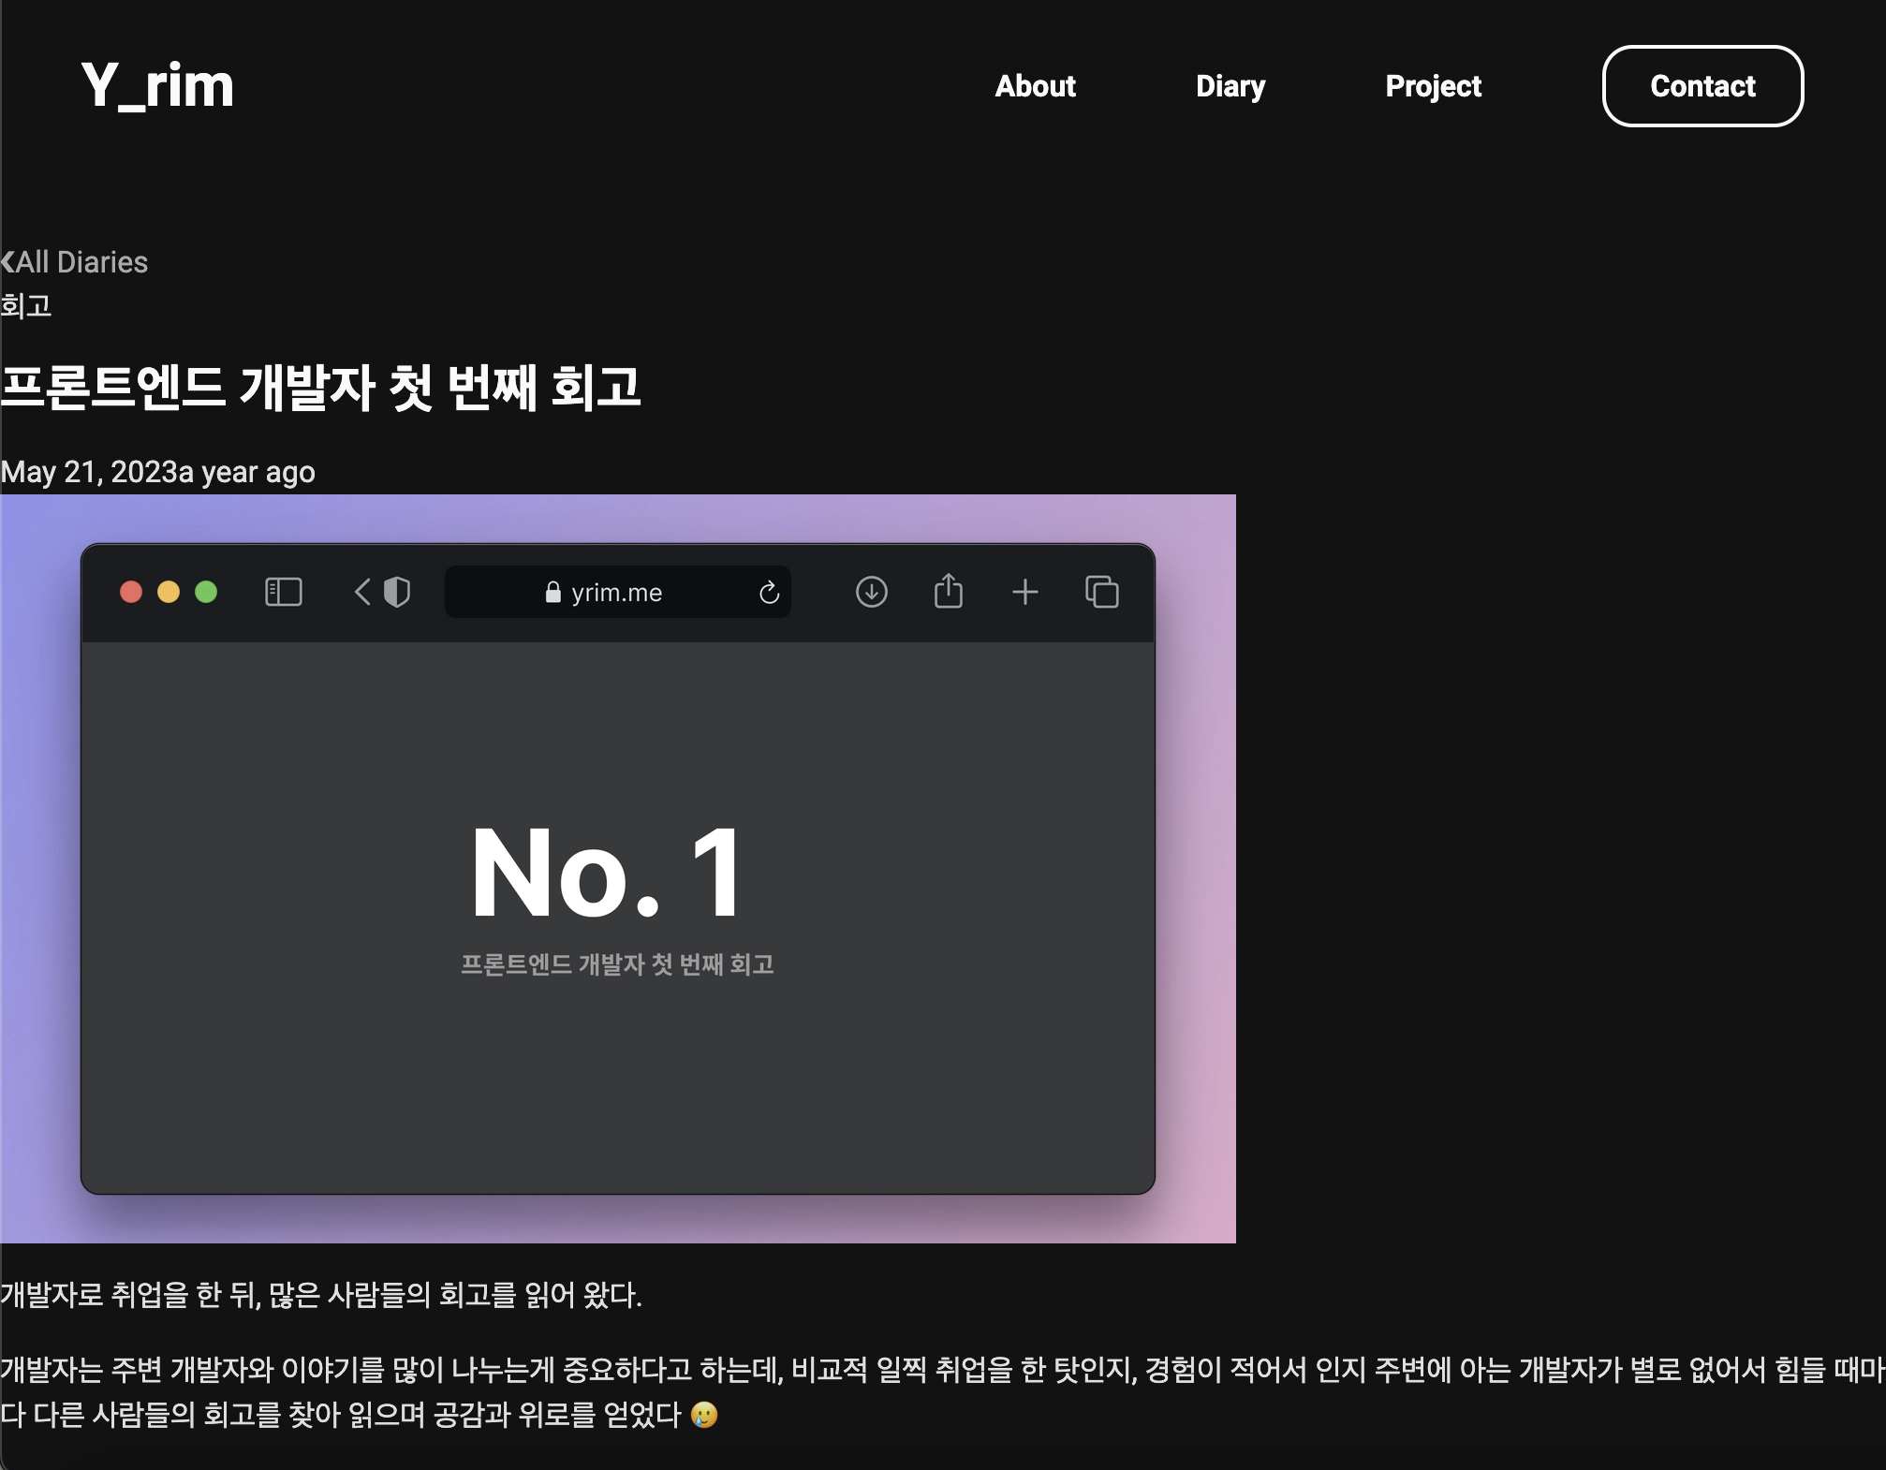Viewport: 1886px width, 1470px height.
Task: Click the back arrow in browser mockup
Action: [362, 592]
